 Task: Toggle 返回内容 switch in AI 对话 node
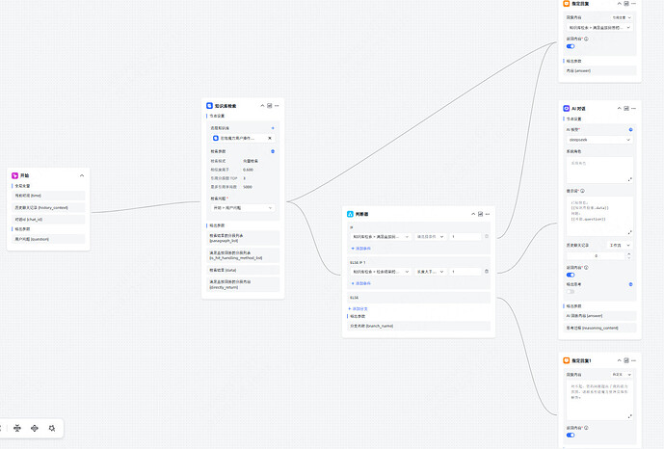pyautogui.click(x=571, y=275)
